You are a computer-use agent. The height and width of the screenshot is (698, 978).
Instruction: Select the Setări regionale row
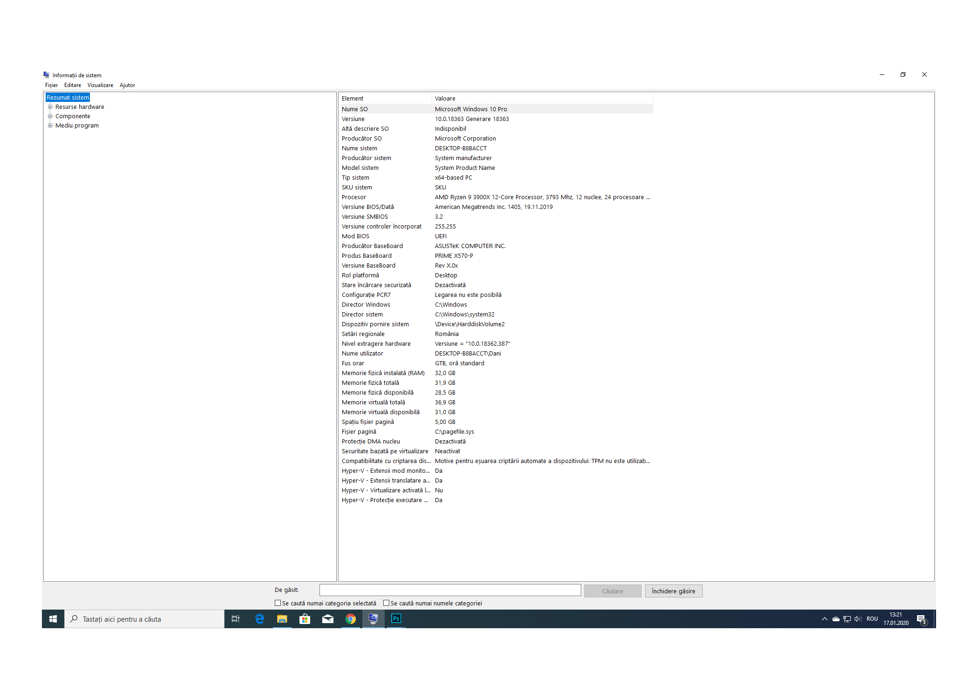(496, 334)
